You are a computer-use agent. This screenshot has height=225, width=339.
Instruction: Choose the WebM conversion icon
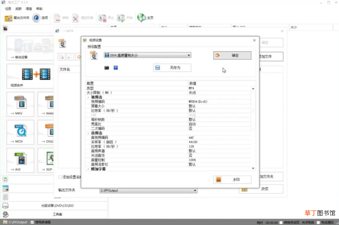coord(45,104)
